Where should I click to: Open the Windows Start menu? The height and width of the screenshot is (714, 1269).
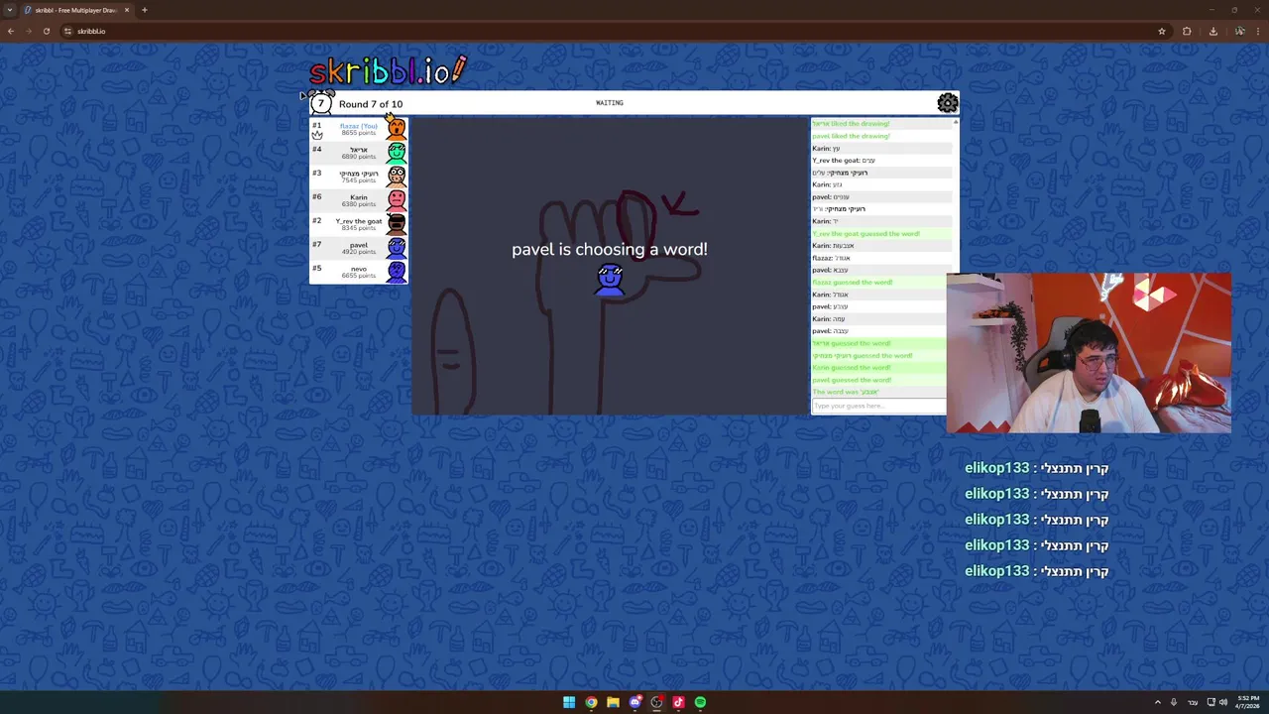[569, 702]
